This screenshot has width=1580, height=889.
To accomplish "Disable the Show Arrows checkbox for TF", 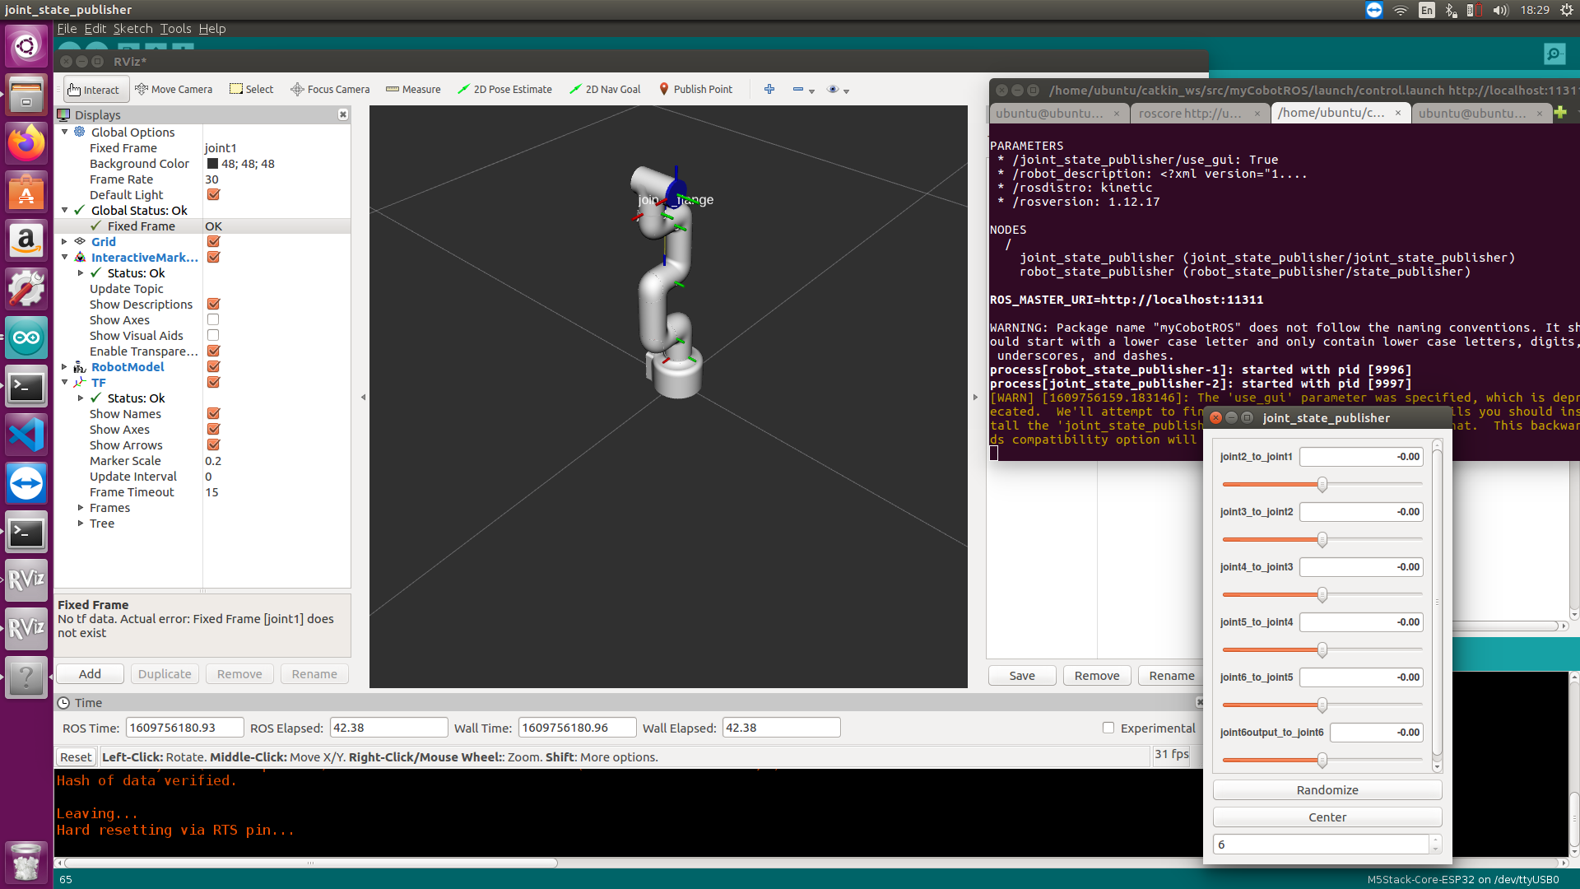I will (213, 445).
